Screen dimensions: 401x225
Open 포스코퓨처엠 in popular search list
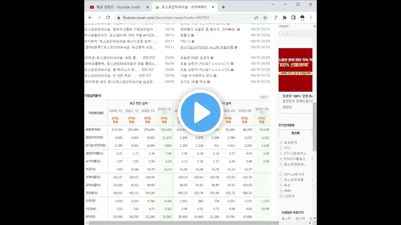click(294, 180)
